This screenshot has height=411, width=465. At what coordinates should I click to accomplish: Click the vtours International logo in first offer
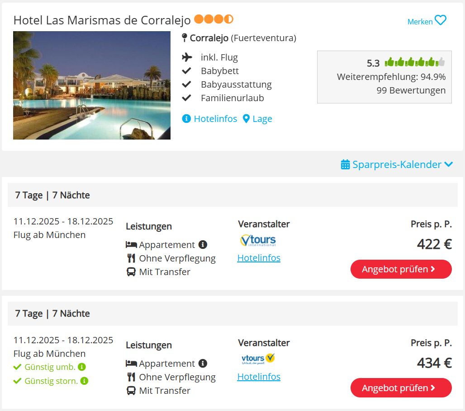pyautogui.click(x=258, y=240)
